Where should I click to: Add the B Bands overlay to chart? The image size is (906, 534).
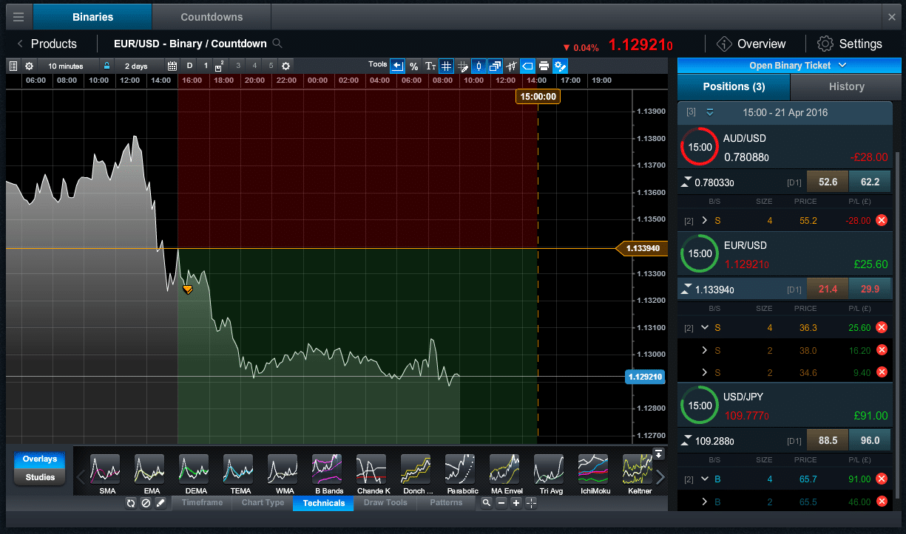tap(326, 473)
